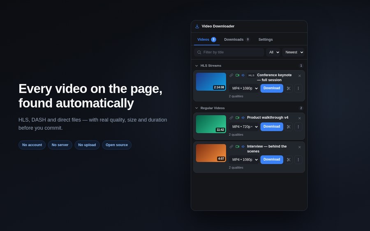Download Product walkthrough v4
370x231 pixels.
272,127
